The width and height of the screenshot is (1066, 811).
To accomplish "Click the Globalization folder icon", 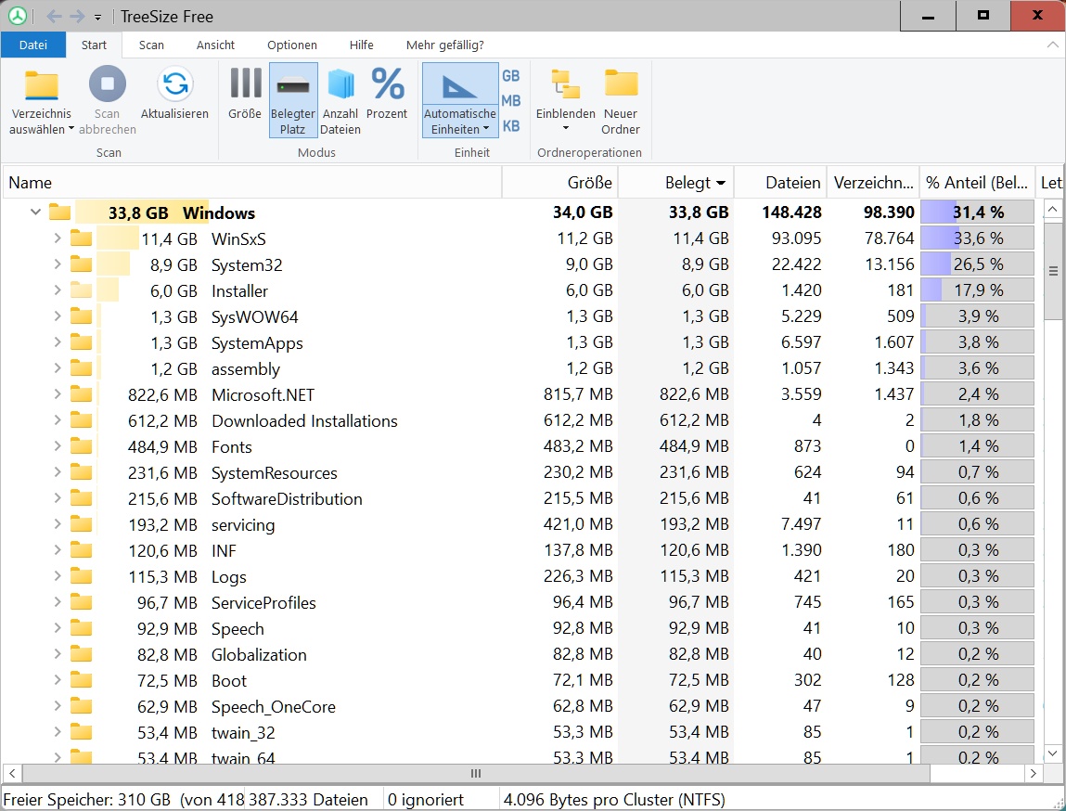I will [x=82, y=654].
